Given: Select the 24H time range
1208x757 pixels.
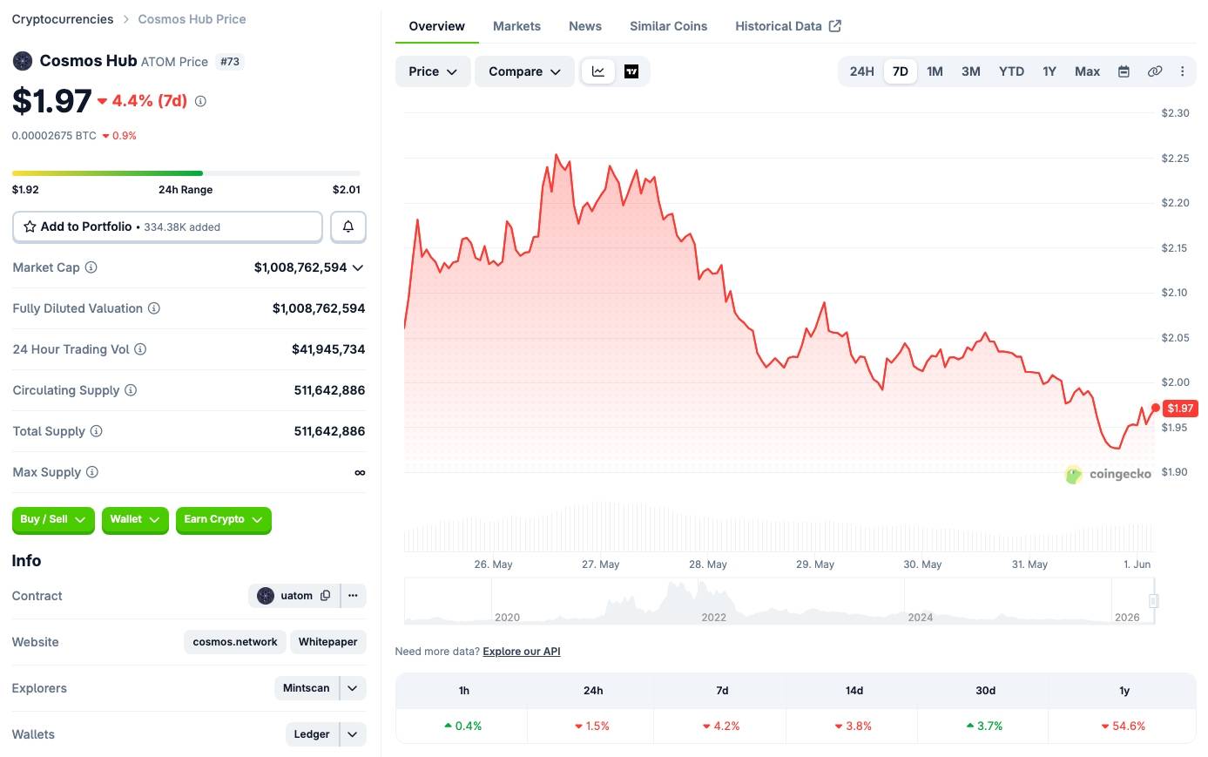Looking at the screenshot, I should tap(861, 71).
